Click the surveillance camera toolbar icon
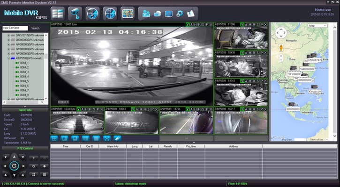Image resolution: width=340 pixels, height=187 pixels. [x=76, y=13]
